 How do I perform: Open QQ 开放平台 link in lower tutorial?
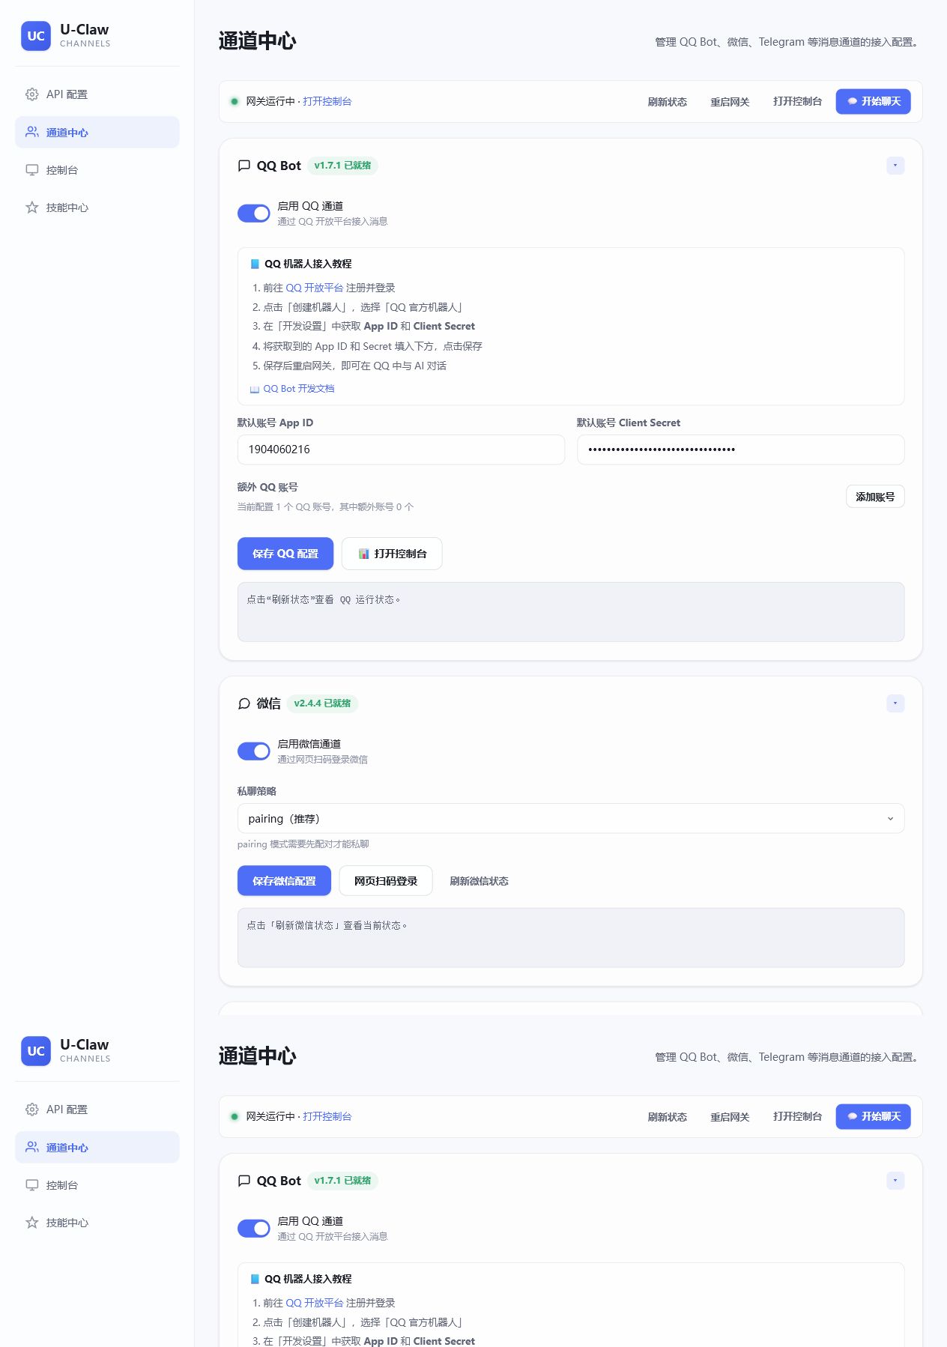[x=315, y=1303]
